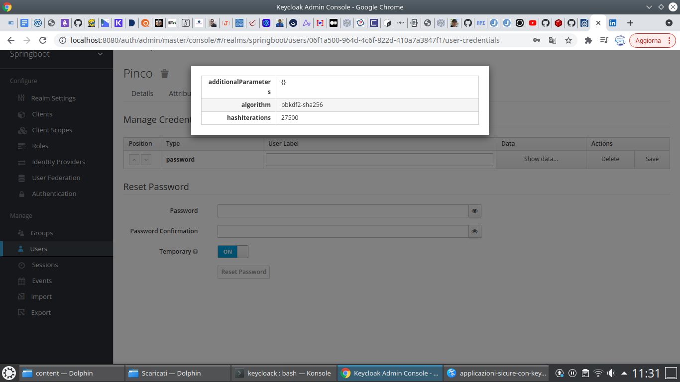Viewport: 680px width, 382px height.
Task: Close the current Keycloak tab
Action: (598, 23)
